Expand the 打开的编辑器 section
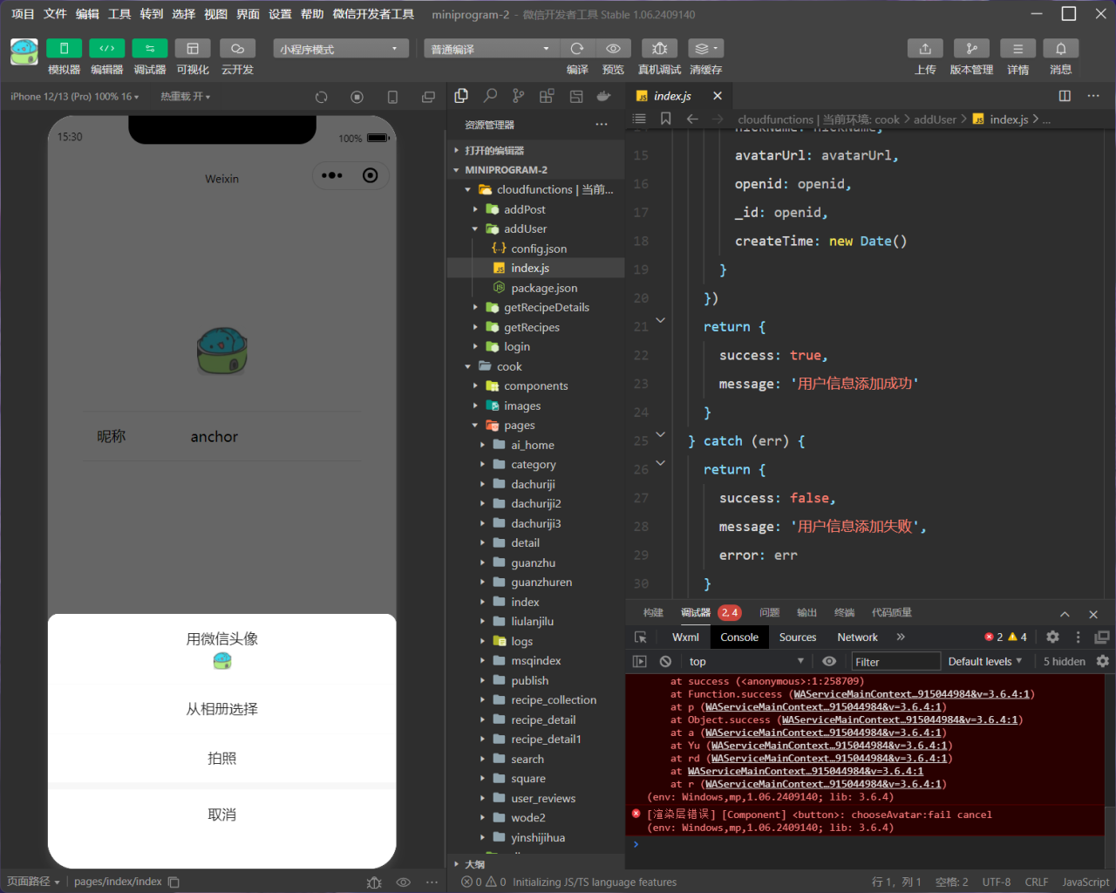Image resolution: width=1116 pixels, height=893 pixels. point(536,150)
